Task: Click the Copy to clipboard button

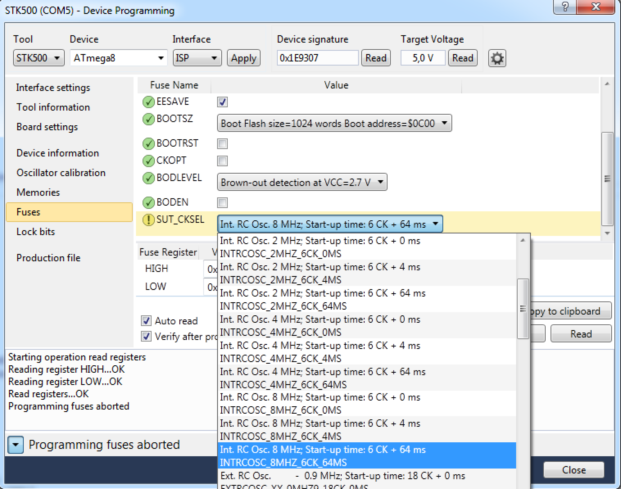Action: (571, 311)
